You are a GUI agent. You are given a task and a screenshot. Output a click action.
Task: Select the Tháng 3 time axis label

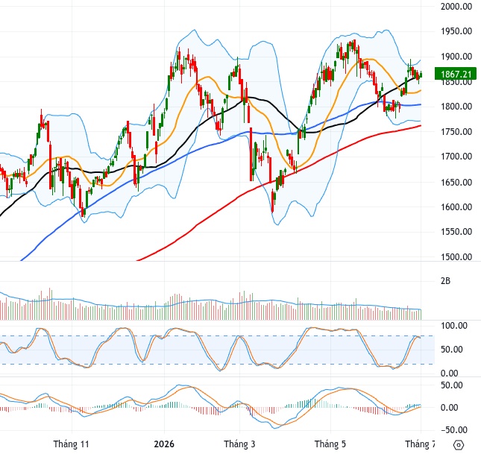(x=239, y=444)
